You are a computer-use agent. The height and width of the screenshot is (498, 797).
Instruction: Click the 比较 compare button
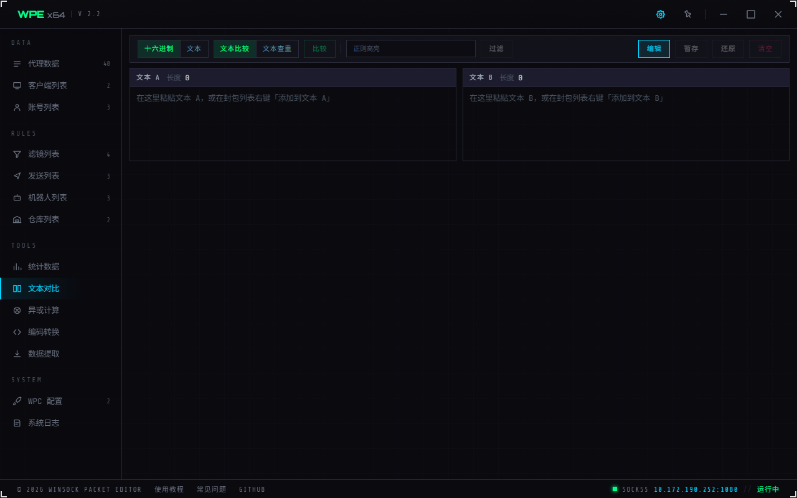pyautogui.click(x=319, y=49)
